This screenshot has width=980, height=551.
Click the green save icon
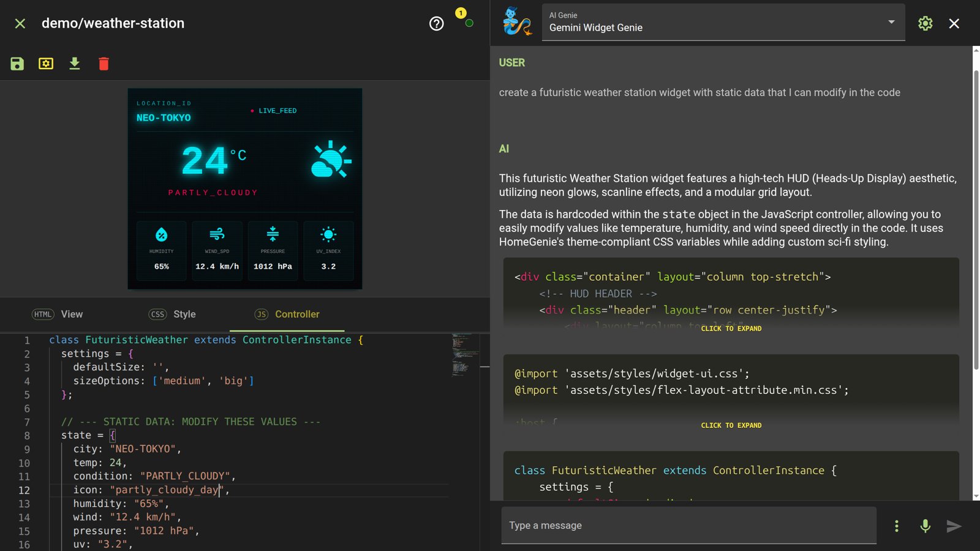17,64
